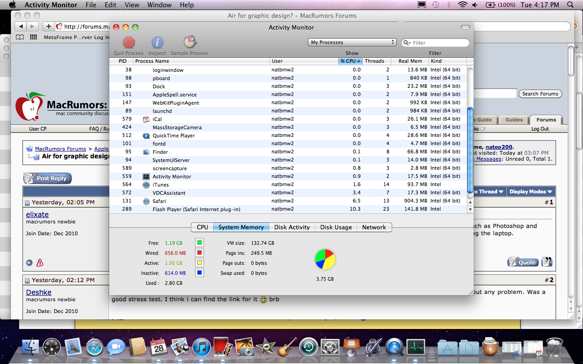This screenshot has width=583, height=364.
Task: Open the File menu
Action: 91,5
